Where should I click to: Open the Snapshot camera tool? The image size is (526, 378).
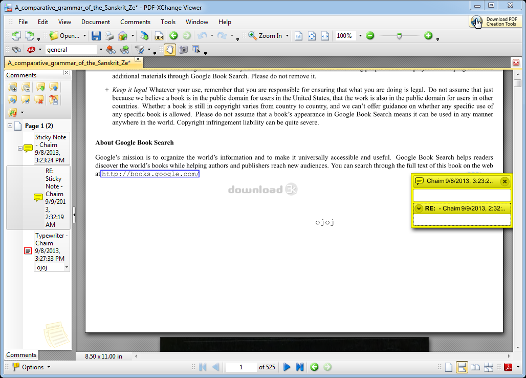pos(183,50)
